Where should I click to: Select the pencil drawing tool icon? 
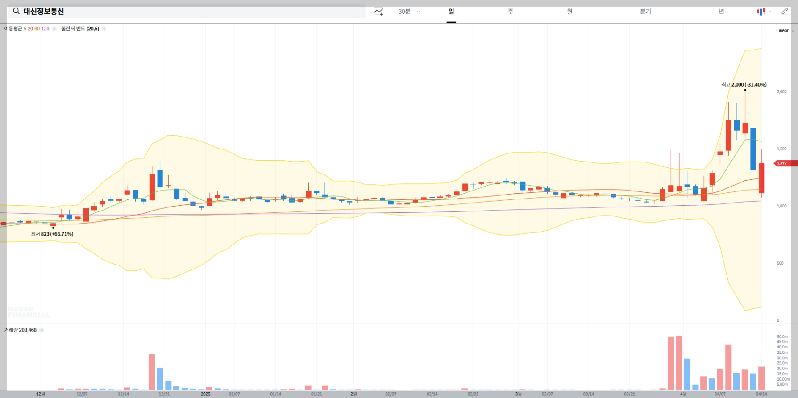tap(785, 12)
